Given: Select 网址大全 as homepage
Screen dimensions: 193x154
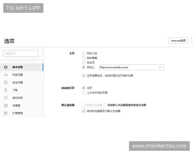Looking at the screenshot, I should (84, 53).
